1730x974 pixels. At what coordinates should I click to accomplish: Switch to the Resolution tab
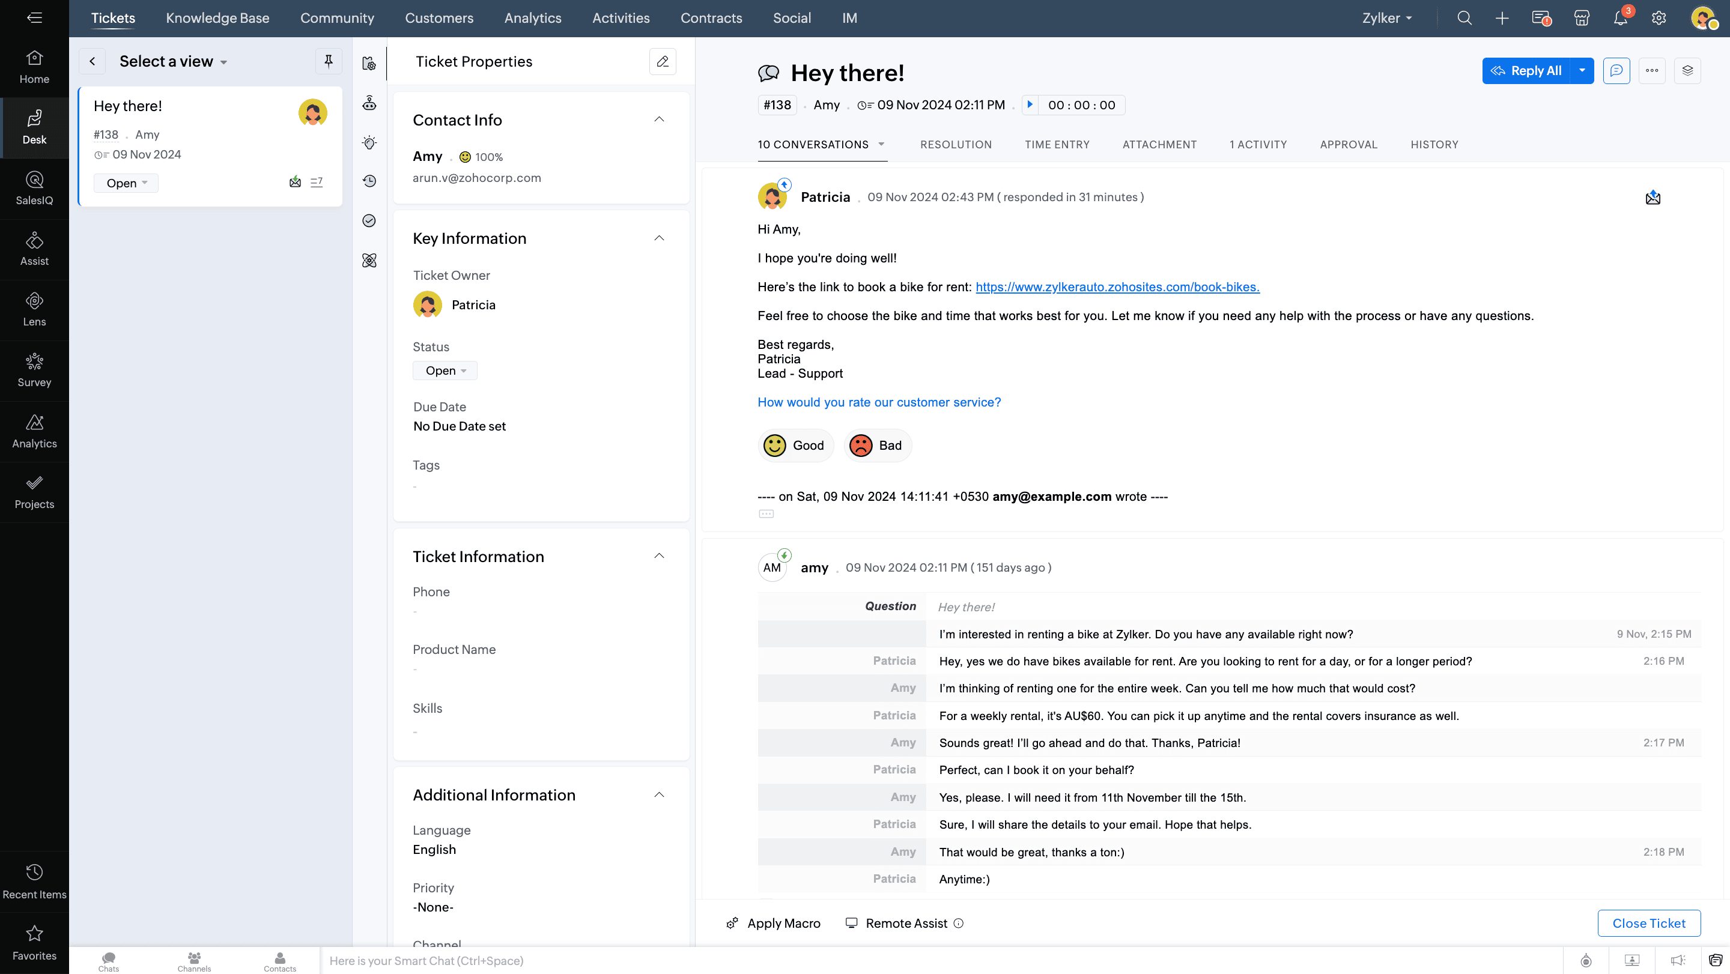pos(955,144)
